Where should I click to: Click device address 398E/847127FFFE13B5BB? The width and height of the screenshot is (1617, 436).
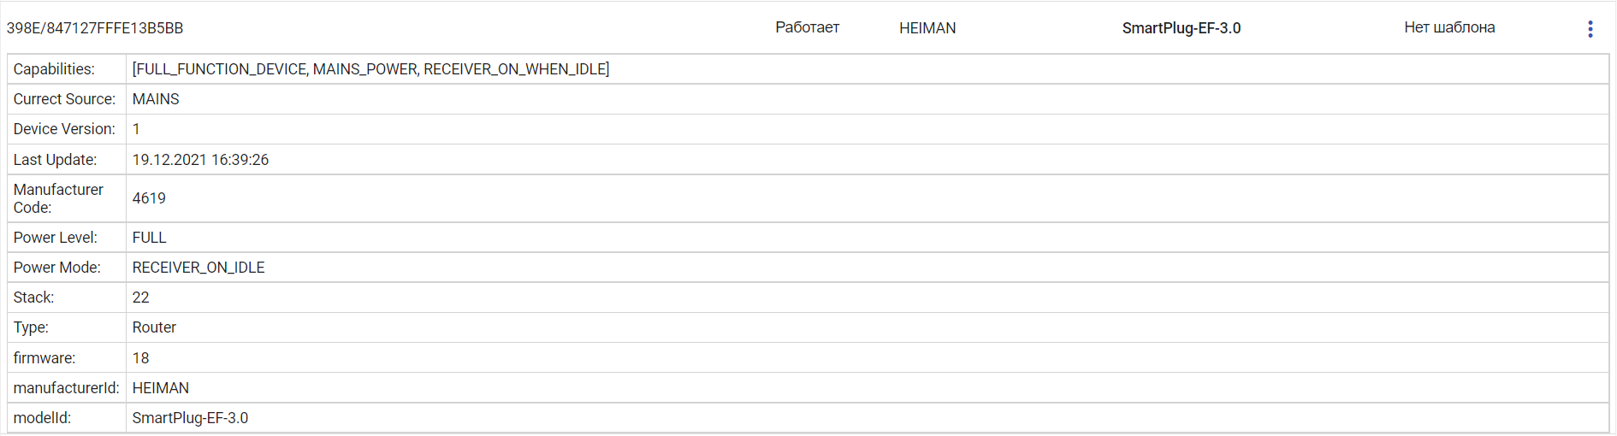(x=95, y=28)
